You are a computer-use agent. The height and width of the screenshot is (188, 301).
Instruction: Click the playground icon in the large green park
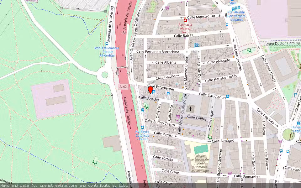(94, 163)
